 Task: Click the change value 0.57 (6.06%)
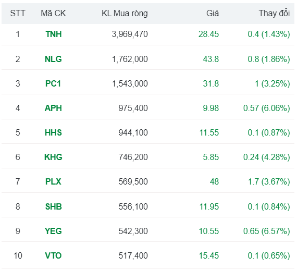[266, 108]
